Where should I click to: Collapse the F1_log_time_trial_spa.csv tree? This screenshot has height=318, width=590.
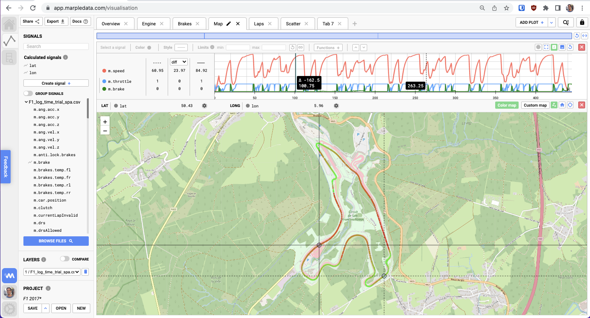click(x=26, y=102)
